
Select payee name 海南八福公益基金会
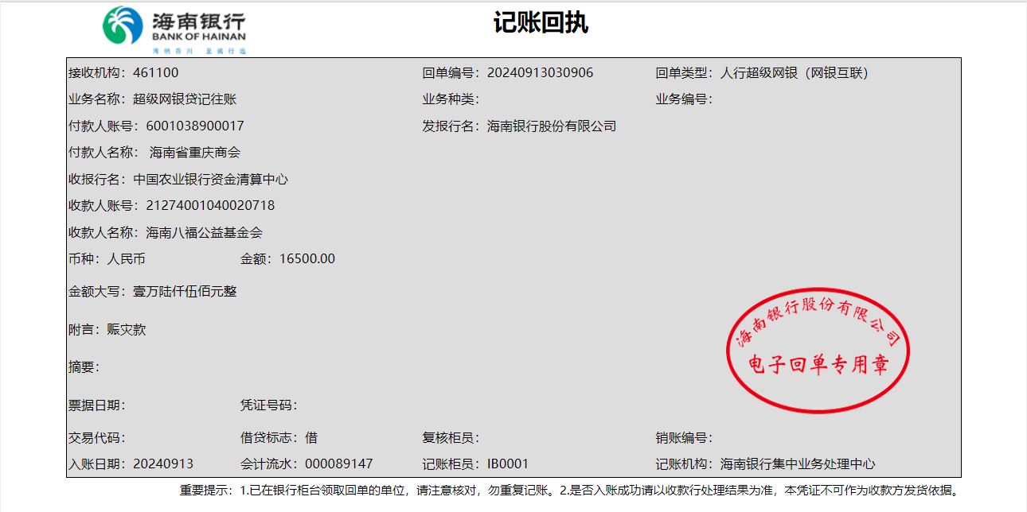[204, 232]
